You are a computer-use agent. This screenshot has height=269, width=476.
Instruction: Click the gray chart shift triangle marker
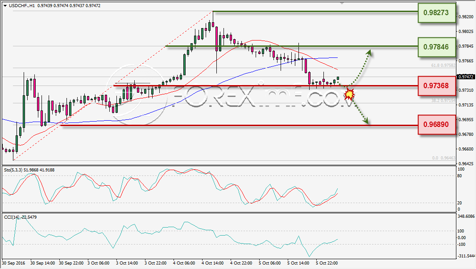coord(342,3)
